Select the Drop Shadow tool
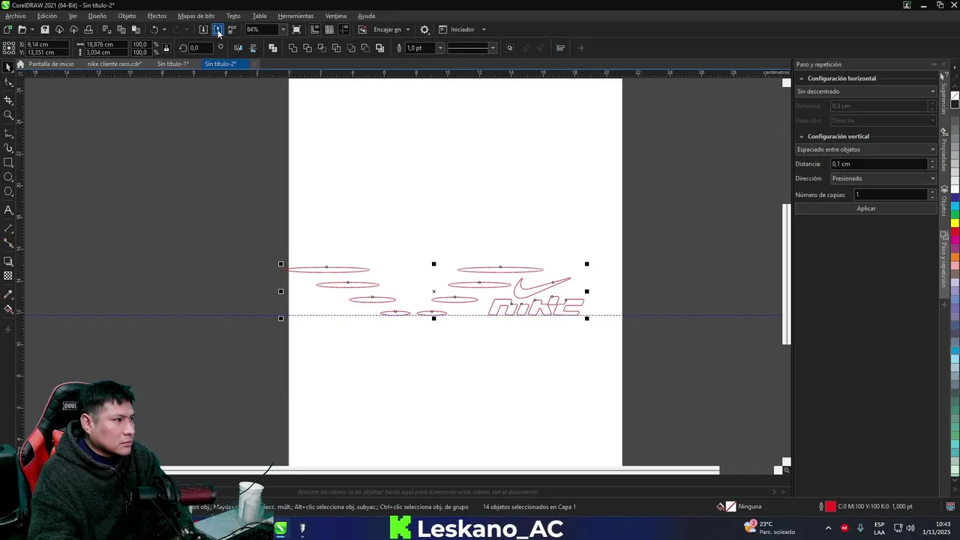 pos(8,261)
